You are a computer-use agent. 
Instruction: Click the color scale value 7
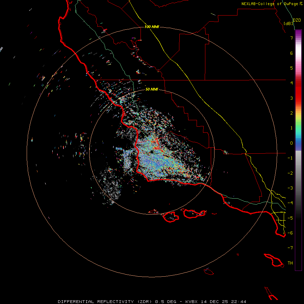[x=292, y=38]
